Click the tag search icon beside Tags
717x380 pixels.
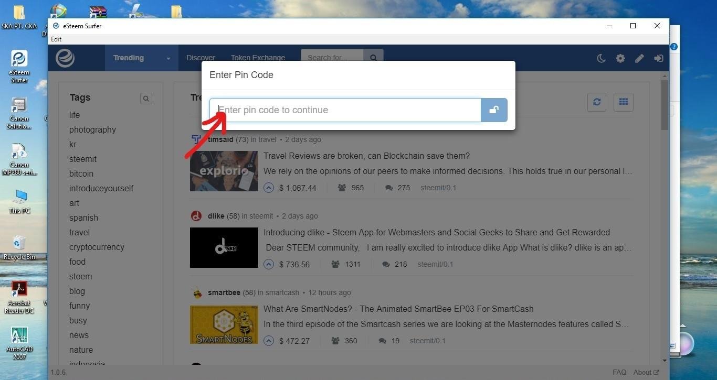(146, 99)
